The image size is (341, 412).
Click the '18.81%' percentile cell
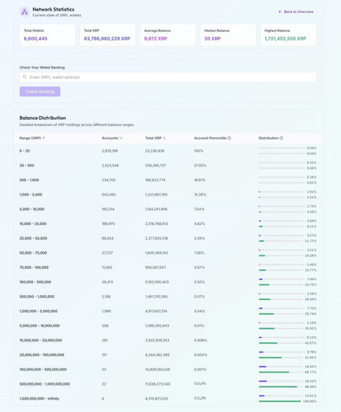tap(200, 180)
